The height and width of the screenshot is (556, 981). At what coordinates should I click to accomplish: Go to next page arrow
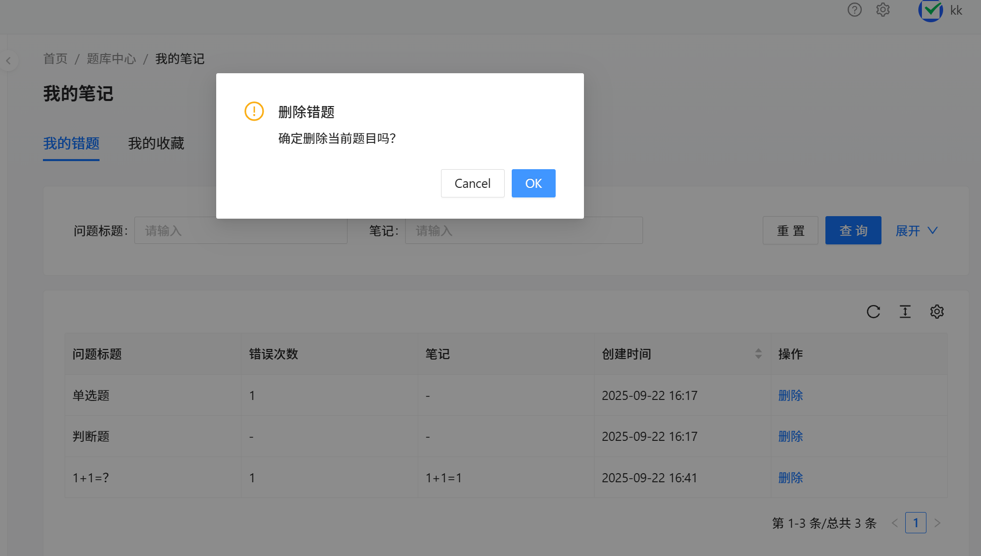[937, 523]
